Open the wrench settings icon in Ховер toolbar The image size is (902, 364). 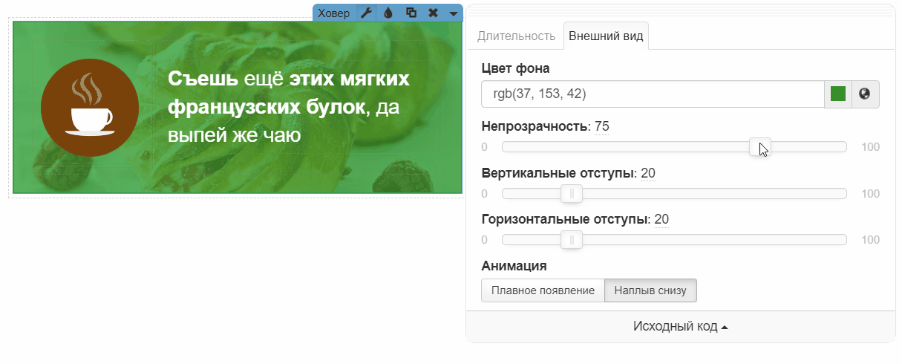(365, 13)
